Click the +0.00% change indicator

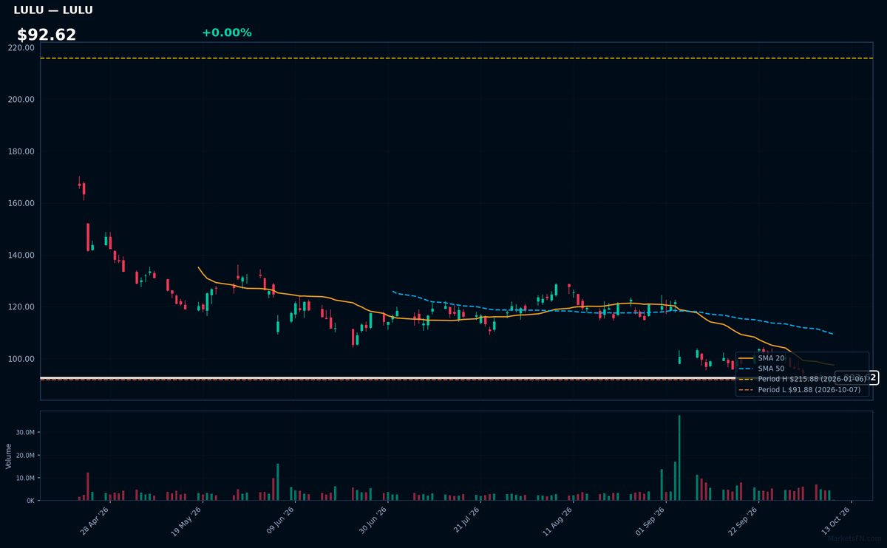[226, 32]
